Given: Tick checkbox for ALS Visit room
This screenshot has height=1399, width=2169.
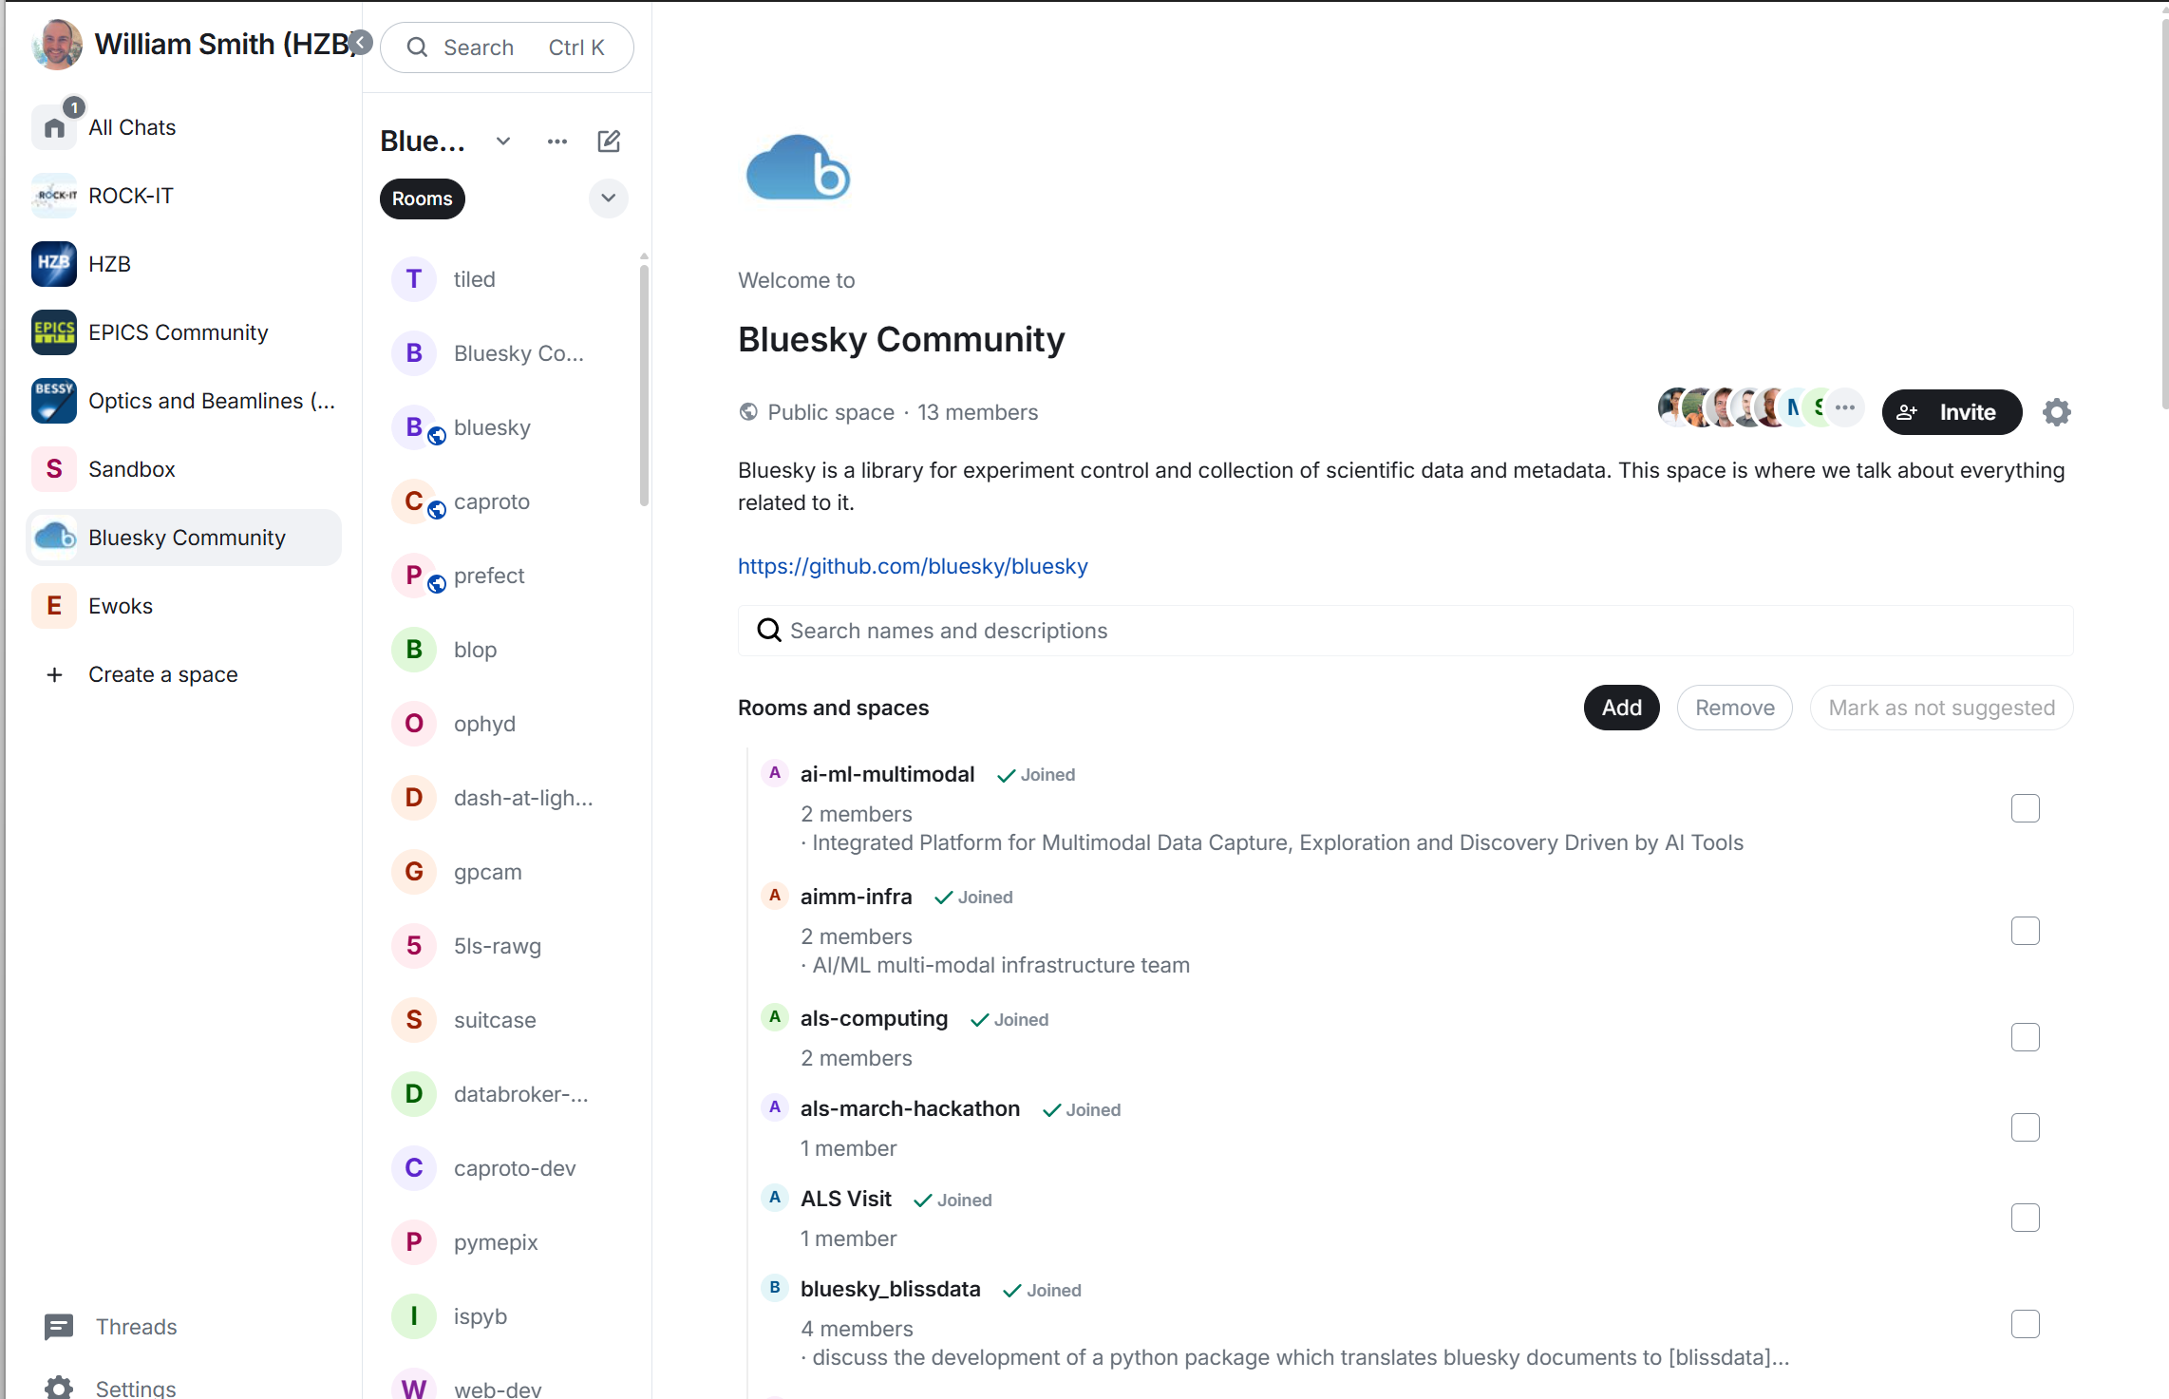Looking at the screenshot, I should 2025,1218.
